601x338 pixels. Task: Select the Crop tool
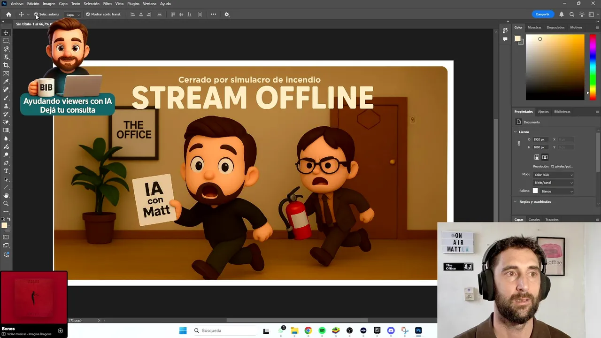[x=6, y=65]
